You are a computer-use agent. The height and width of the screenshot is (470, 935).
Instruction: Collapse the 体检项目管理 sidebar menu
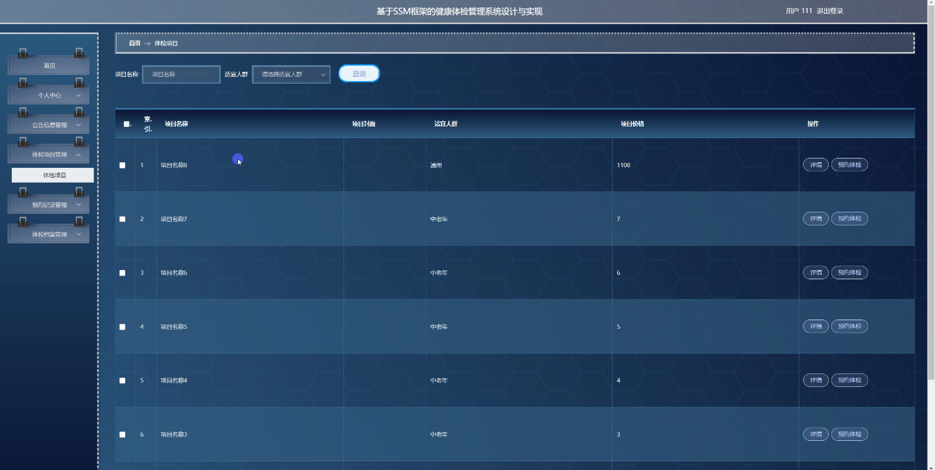point(49,155)
